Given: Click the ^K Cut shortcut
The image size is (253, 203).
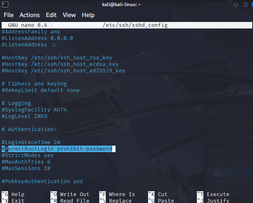Looking at the screenshot, I should 158,194.
